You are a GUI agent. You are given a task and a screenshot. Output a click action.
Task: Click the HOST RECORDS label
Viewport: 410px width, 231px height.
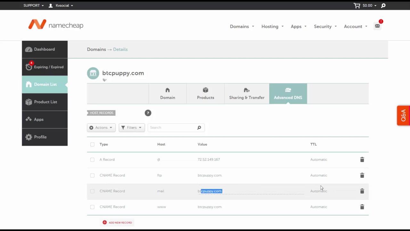[101, 113]
